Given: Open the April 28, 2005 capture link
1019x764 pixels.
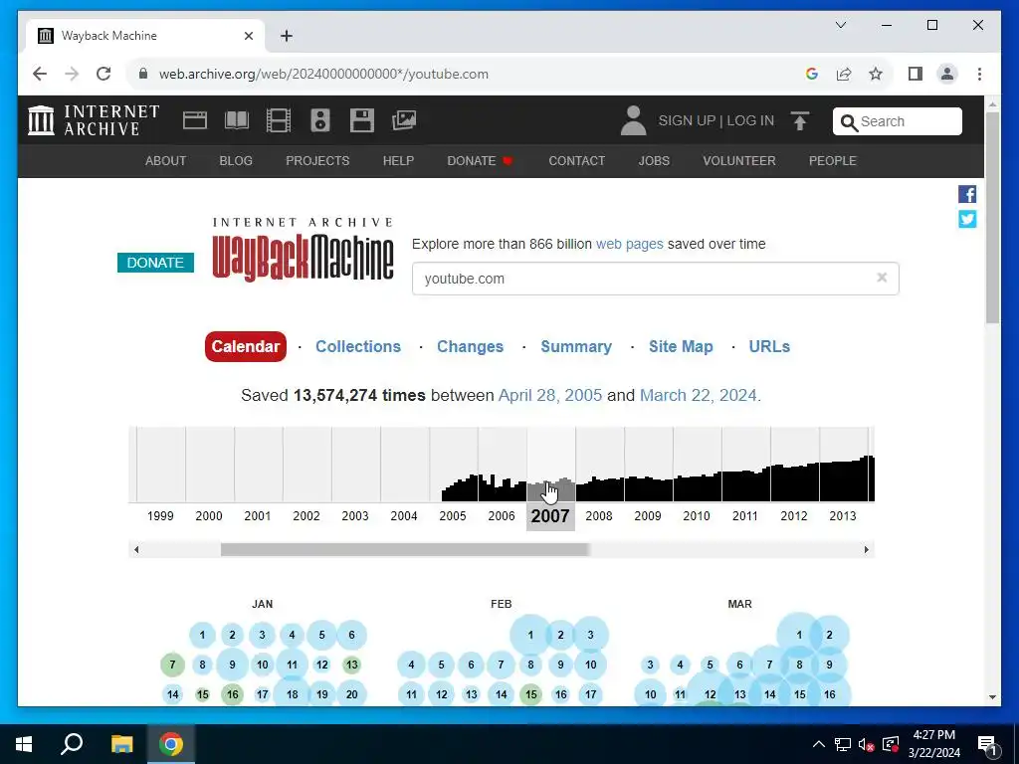Looking at the screenshot, I should pyautogui.click(x=550, y=395).
